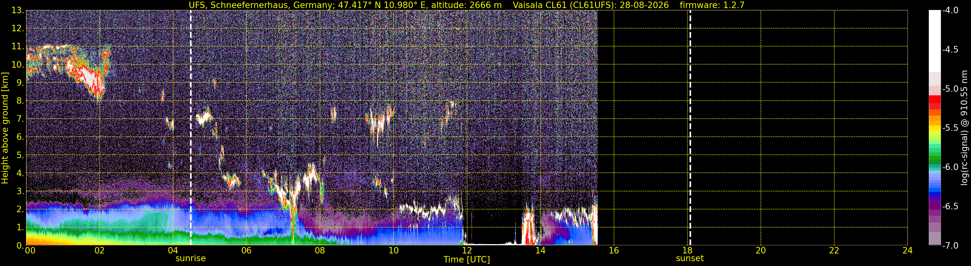Click the x-axis tick label '16'
The width and height of the screenshot is (971, 266).
tap(614, 251)
